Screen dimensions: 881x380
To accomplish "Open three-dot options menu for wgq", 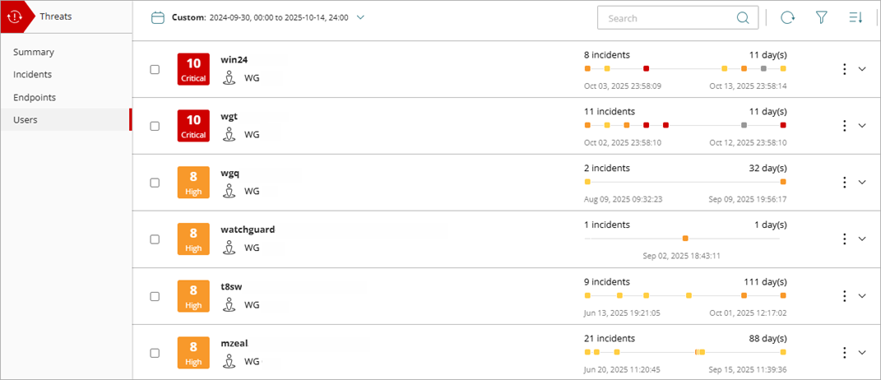I will [x=844, y=183].
